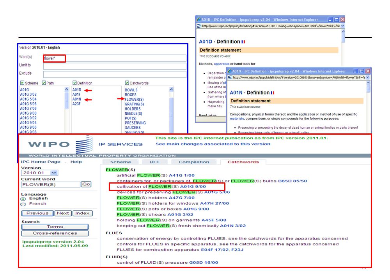Image resolution: width=390 pixels, height=280 pixels.
Task: Open A01G 5/04 in Scheme list
Action: 28,99
